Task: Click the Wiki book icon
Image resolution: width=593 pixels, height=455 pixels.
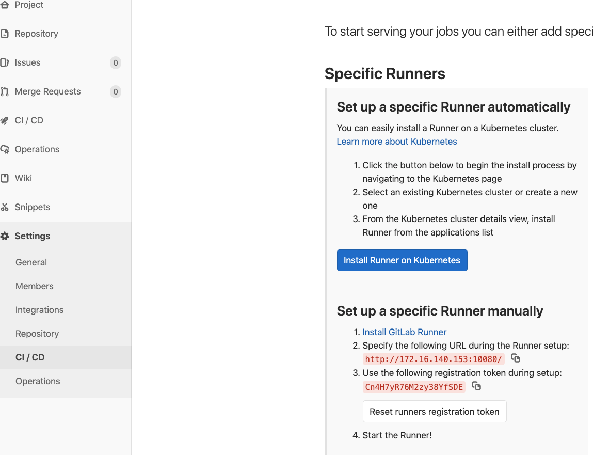Action: tap(5, 179)
